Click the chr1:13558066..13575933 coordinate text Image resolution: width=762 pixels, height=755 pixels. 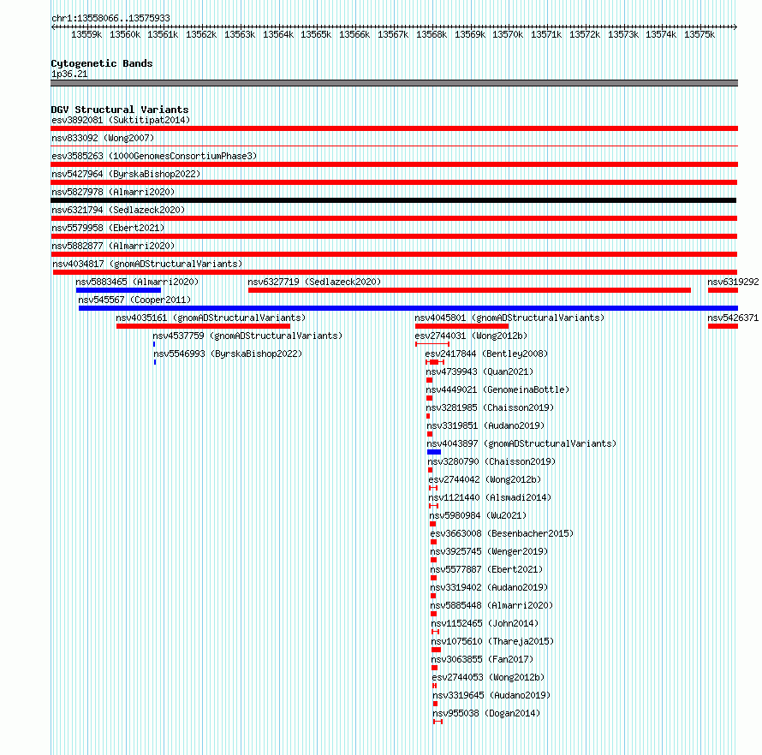tap(110, 18)
